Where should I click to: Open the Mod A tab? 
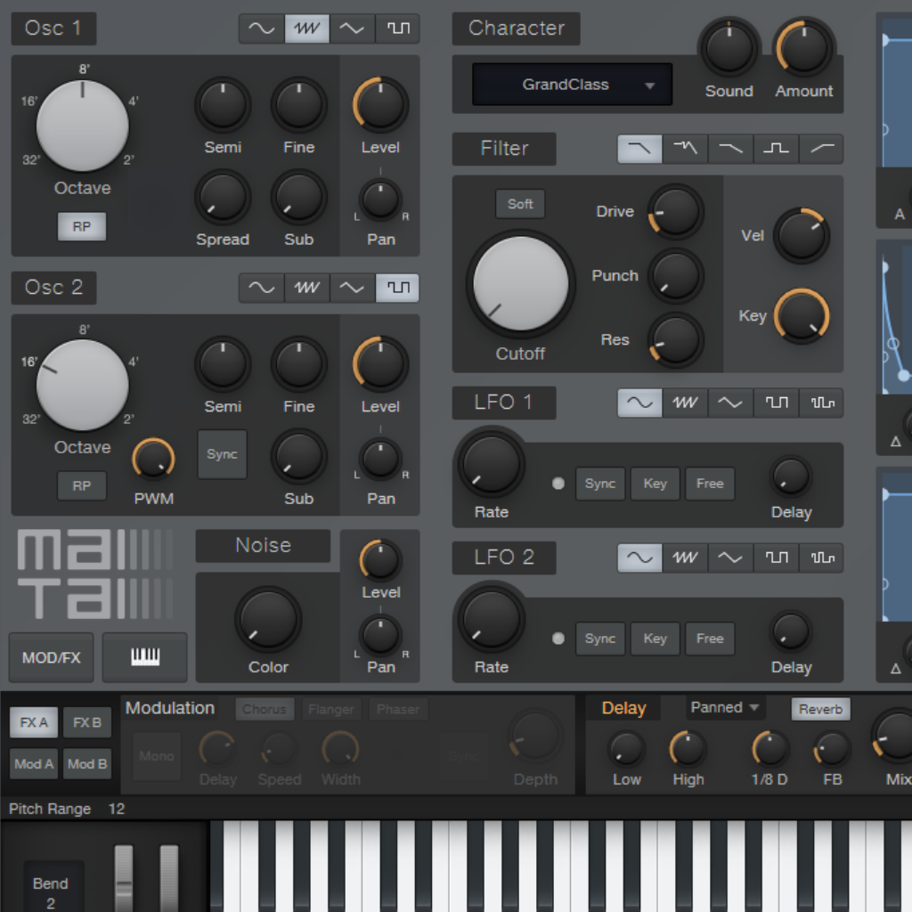(34, 763)
